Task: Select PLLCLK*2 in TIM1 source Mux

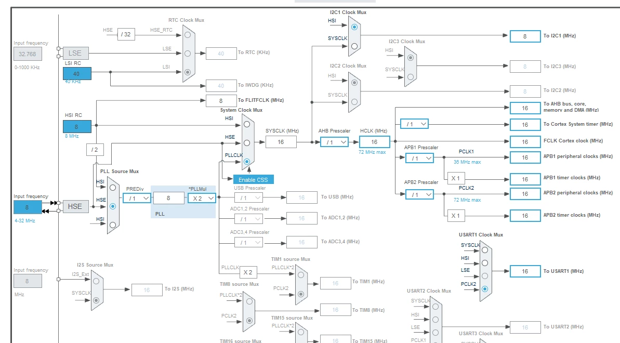Action: click(x=301, y=274)
